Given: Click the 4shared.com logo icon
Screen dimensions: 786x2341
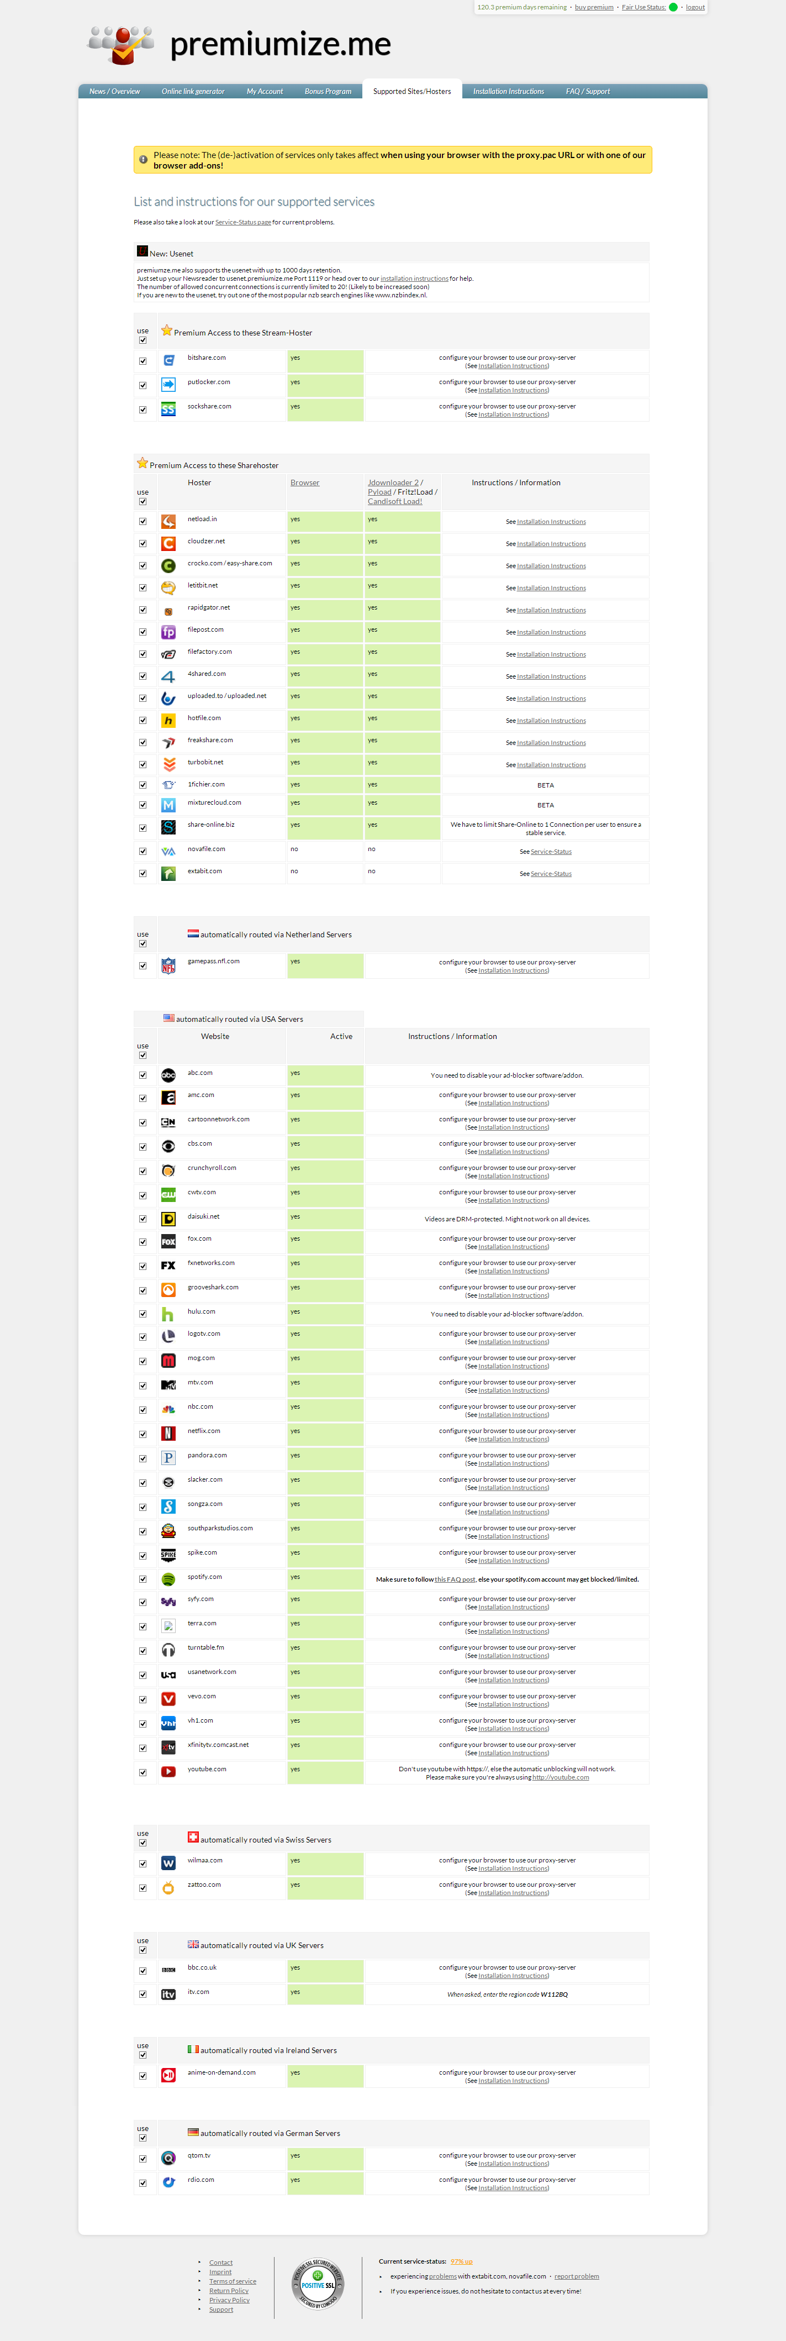Looking at the screenshot, I should [x=168, y=677].
